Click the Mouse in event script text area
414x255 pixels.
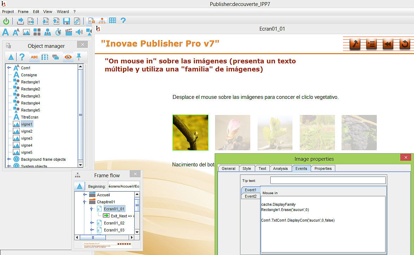click(323, 224)
